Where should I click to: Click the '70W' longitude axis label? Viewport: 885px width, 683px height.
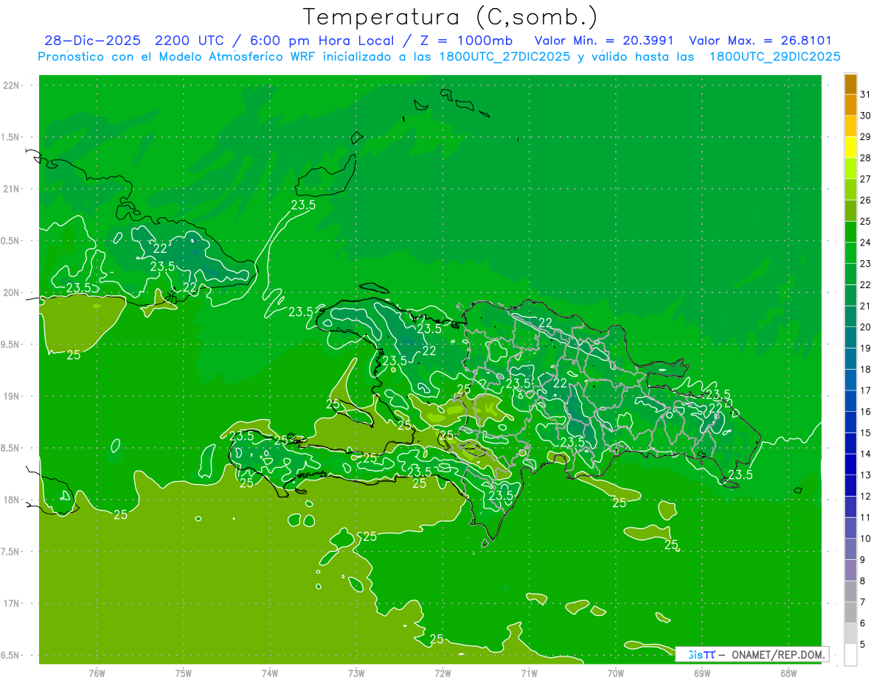[x=616, y=673]
